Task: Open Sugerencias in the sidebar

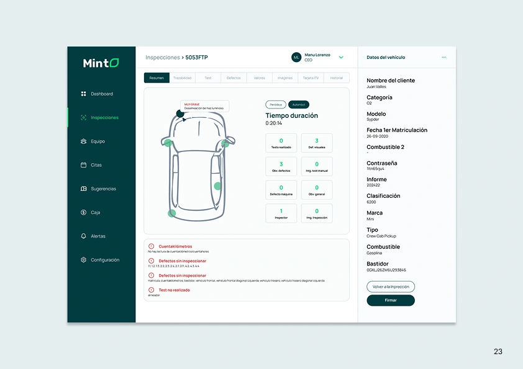Action: (x=103, y=189)
